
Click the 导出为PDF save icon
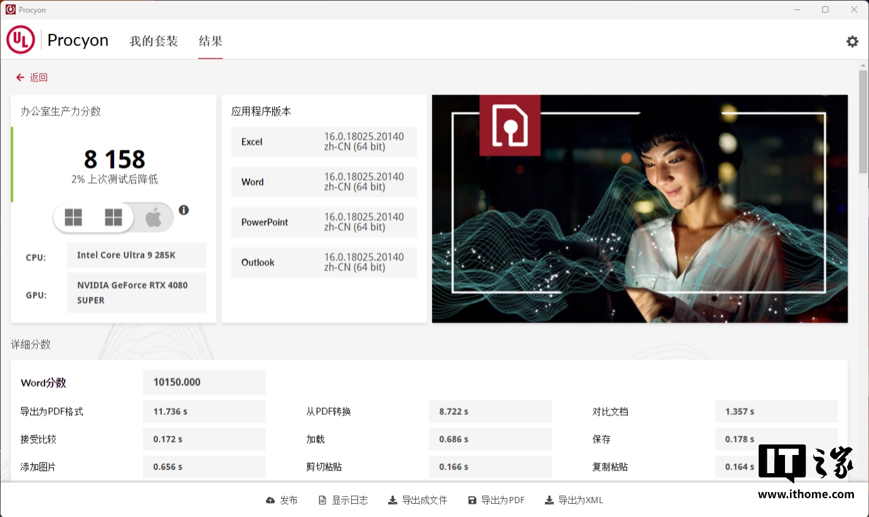click(x=472, y=500)
